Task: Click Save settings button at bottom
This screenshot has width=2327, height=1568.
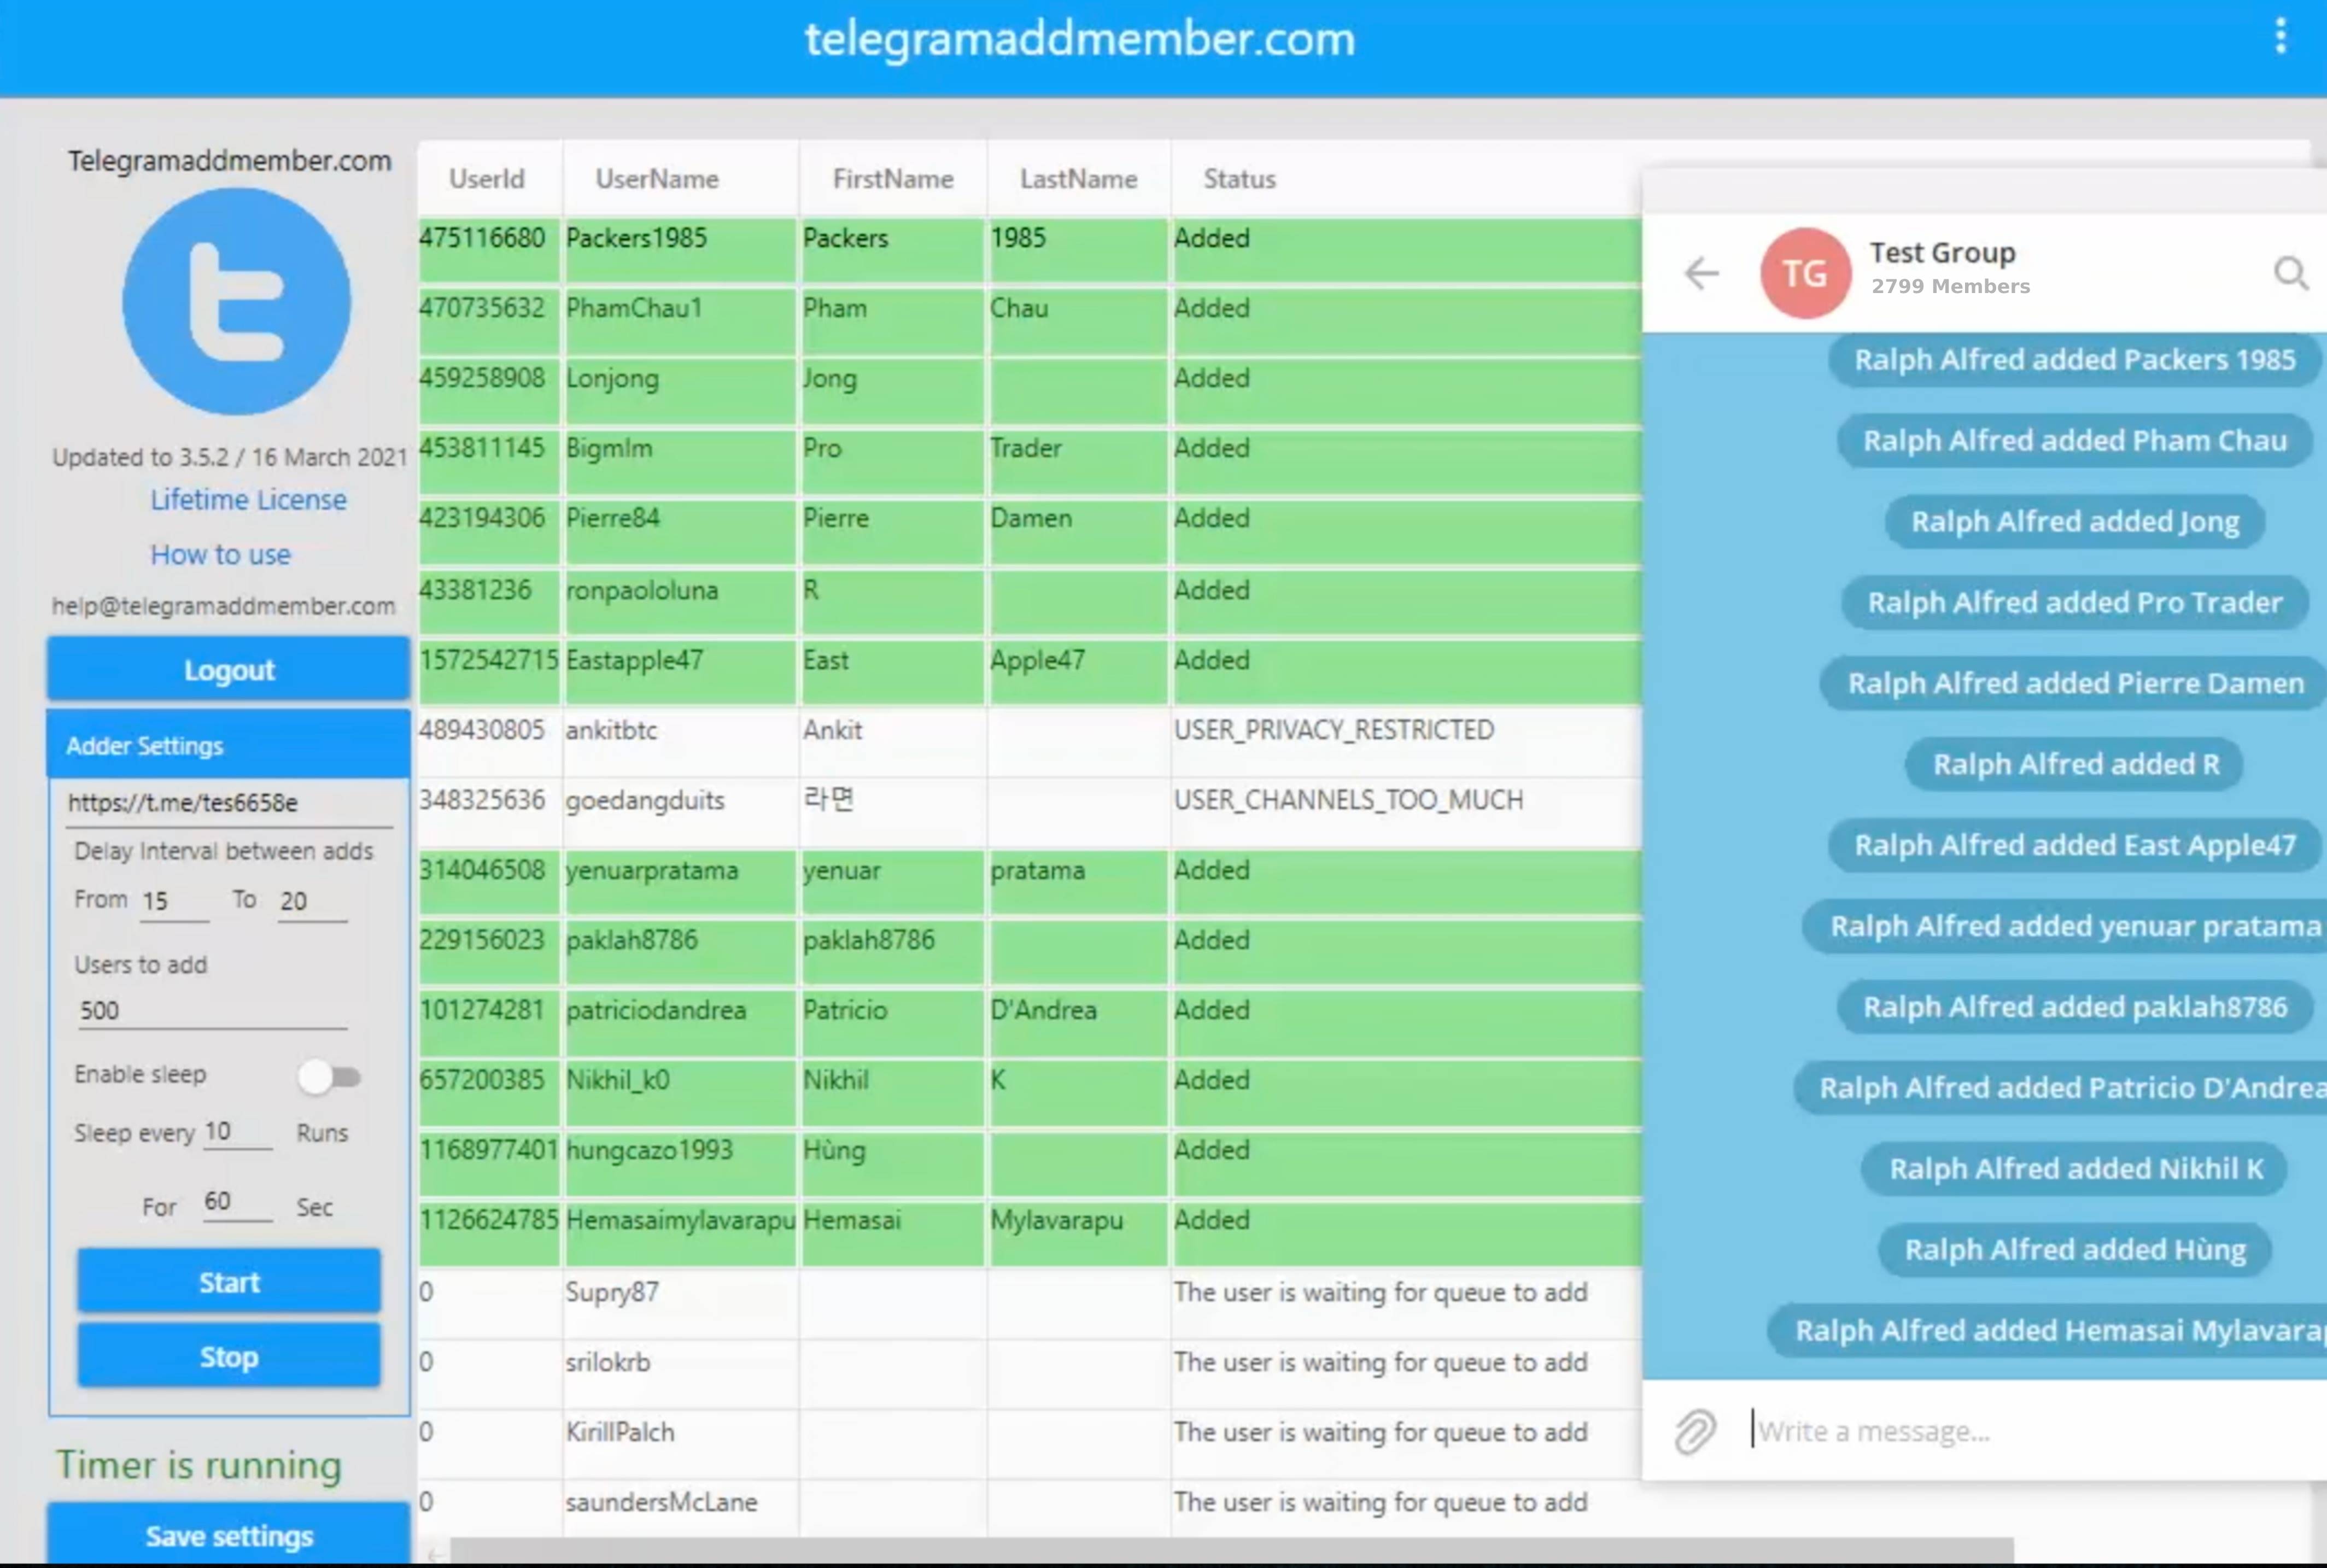Action: 229,1535
